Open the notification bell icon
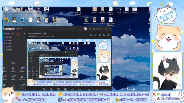The image size is (184, 103). pyautogui.click(x=104, y=35)
